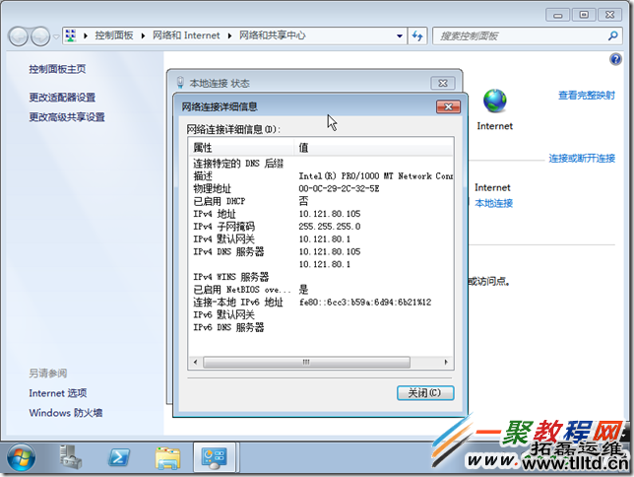
Task: Open the address bar history dropdown
Action: [x=397, y=35]
